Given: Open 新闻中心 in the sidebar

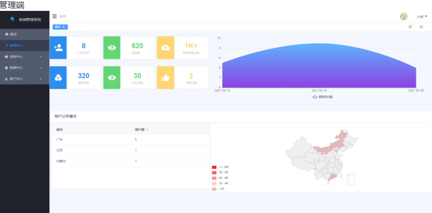Looking at the screenshot, I should [25, 46].
